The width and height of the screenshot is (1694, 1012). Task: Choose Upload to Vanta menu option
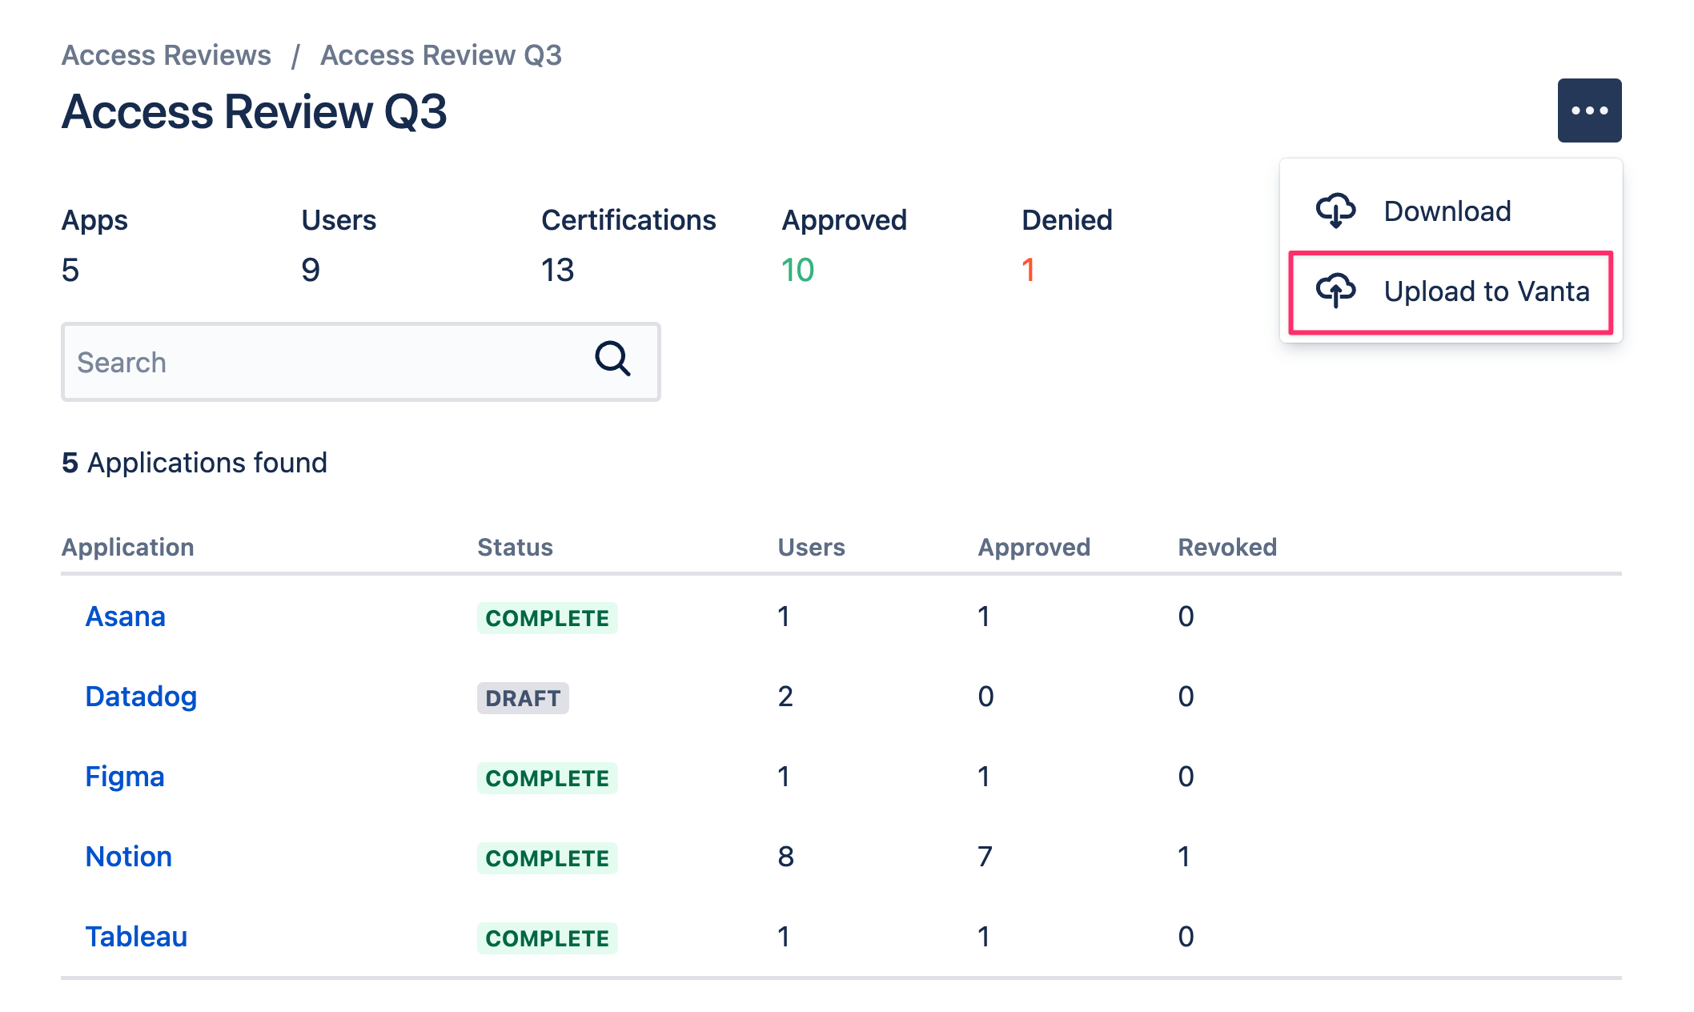[1485, 291]
